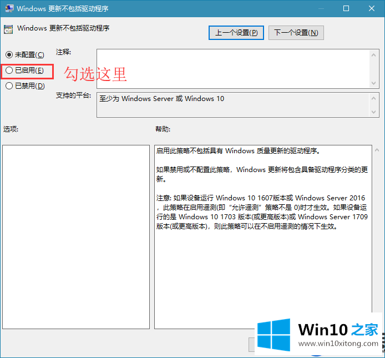Click the 注释: label
Image resolution: width=385 pixels, height=358 pixels.
coord(63,52)
